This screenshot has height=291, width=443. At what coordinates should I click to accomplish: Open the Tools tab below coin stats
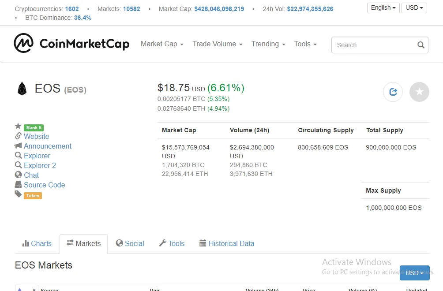pyautogui.click(x=172, y=243)
